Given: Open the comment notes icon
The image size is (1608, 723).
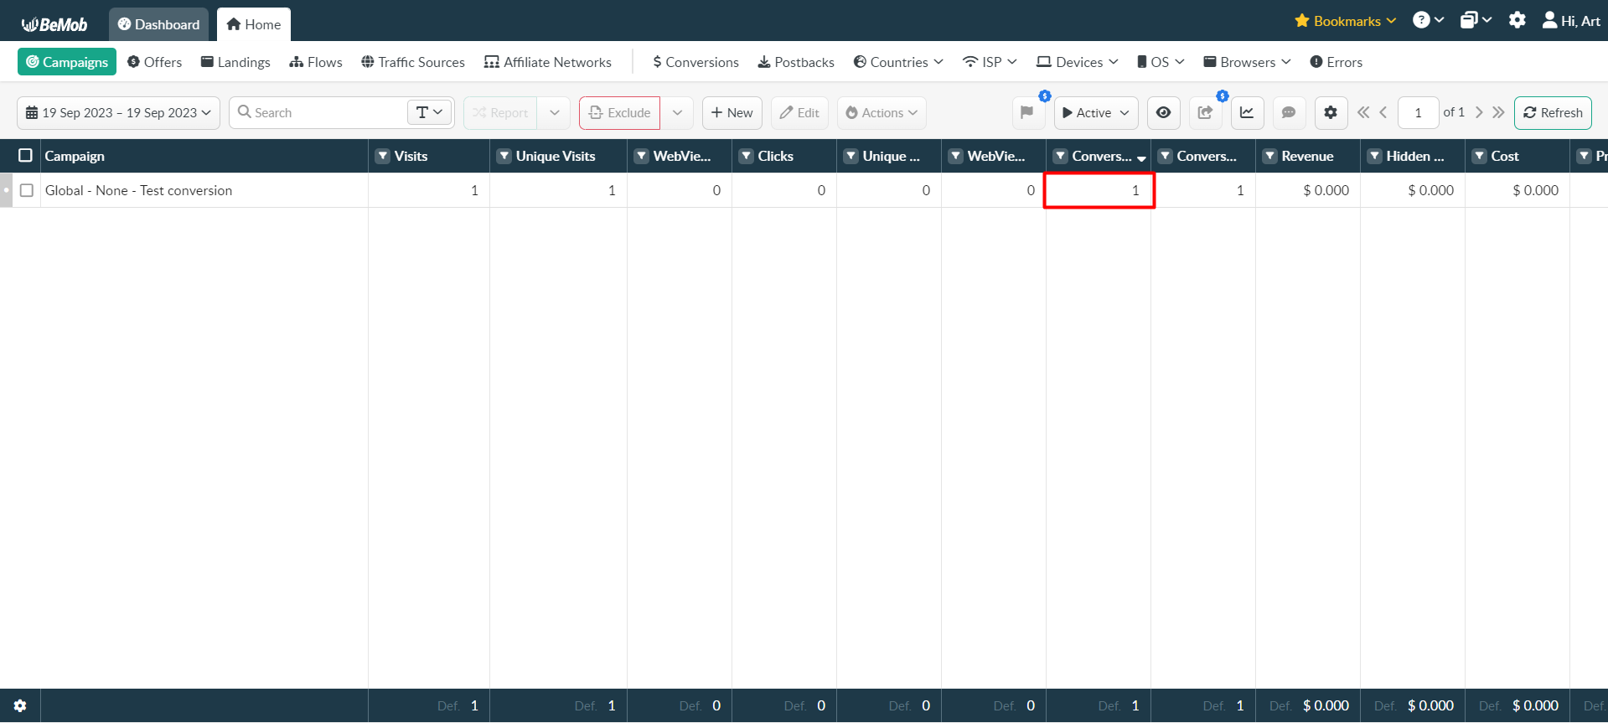Looking at the screenshot, I should pos(1289,112).
